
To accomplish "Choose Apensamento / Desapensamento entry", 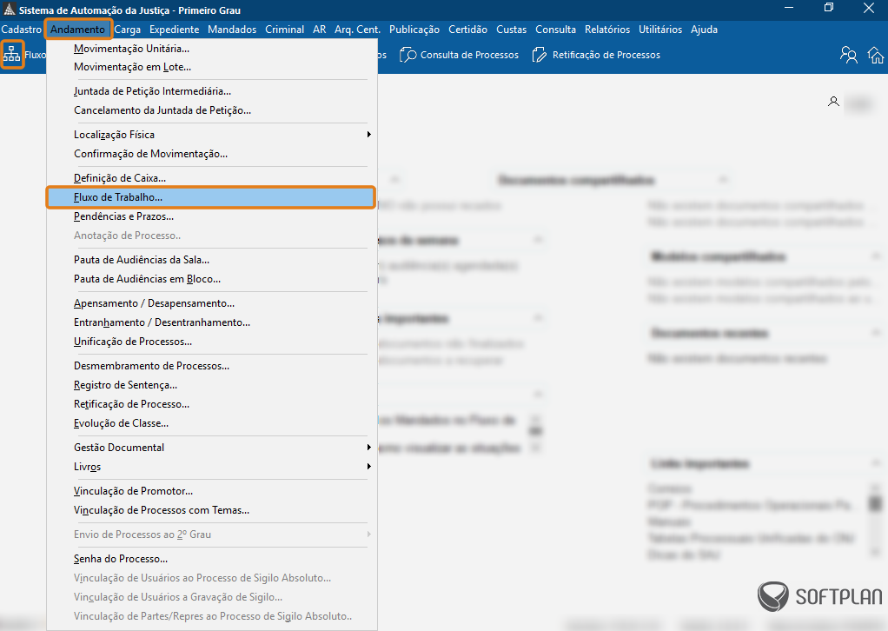I will 212,303.
